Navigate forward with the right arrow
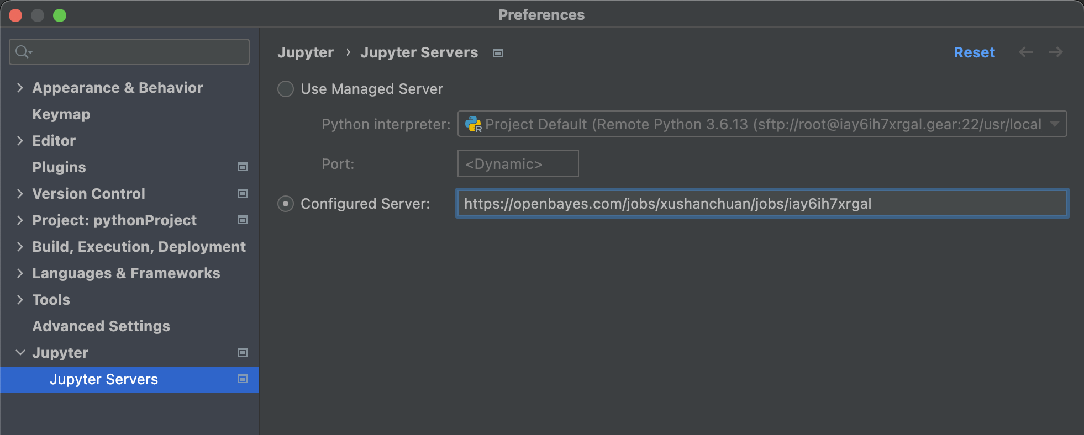1084x435 pixels. [x=1055, y=52]
